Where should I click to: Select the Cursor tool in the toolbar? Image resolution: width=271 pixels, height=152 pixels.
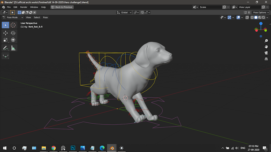pyautogui.click(x=13, y=25)
